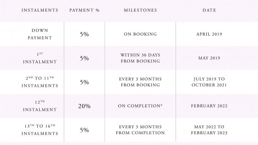Click JULY 2019 TO OCTOBER 2021 cell
Screen dimensions: 258x145
coord(209,82)
